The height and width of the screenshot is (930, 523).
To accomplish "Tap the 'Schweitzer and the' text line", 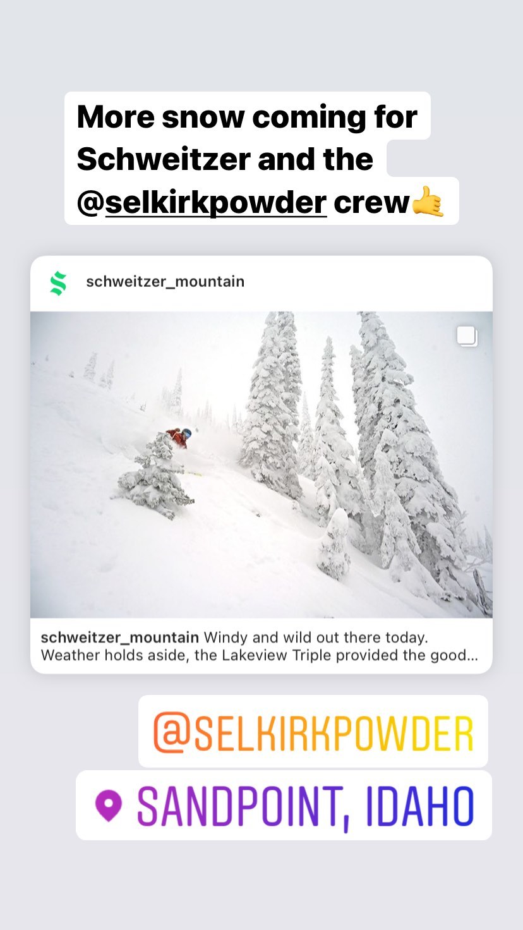I will (x=225, y=159).
